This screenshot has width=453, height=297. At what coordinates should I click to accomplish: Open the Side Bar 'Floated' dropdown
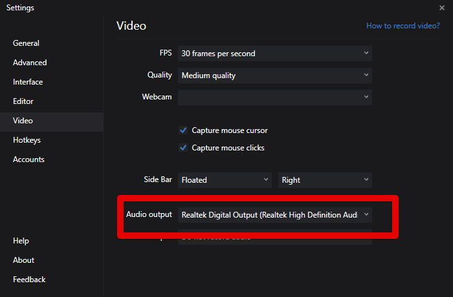pyautogui.click(x=225, y=180)
